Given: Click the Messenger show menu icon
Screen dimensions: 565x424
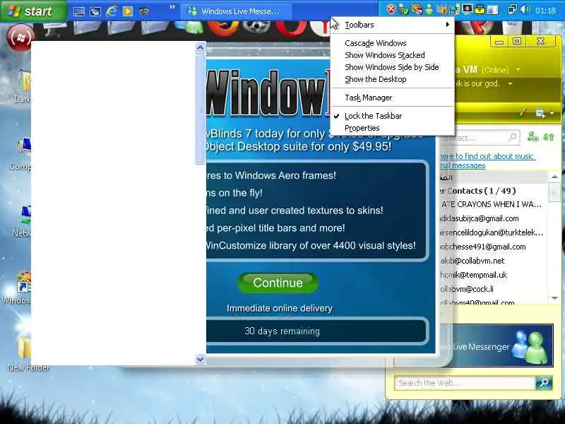Looking at the screenshot, I should pyautogui.click(x=540, y=113).
